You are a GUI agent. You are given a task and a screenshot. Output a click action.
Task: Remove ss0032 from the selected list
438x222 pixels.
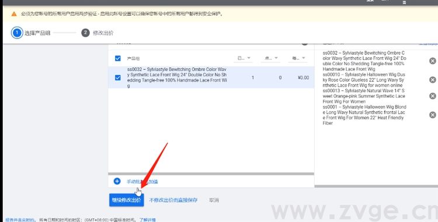432,61
